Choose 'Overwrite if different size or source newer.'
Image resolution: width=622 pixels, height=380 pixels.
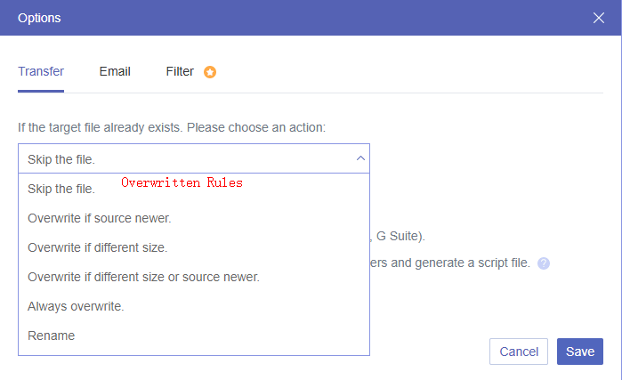click(143, 277)
